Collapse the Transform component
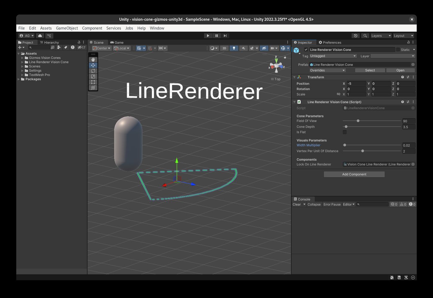433x298 pixels. (x=294, y=77)
